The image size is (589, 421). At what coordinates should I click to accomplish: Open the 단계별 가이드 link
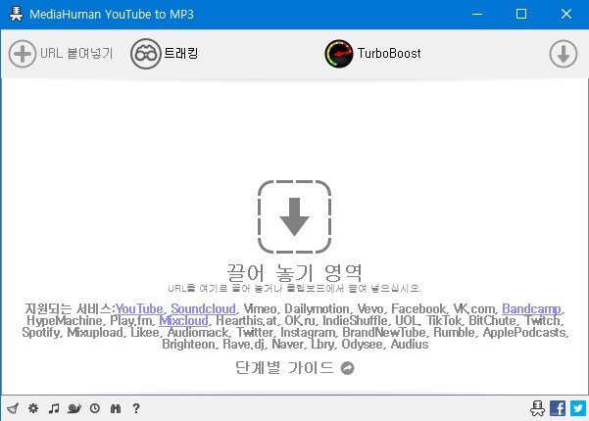[284, 368]
